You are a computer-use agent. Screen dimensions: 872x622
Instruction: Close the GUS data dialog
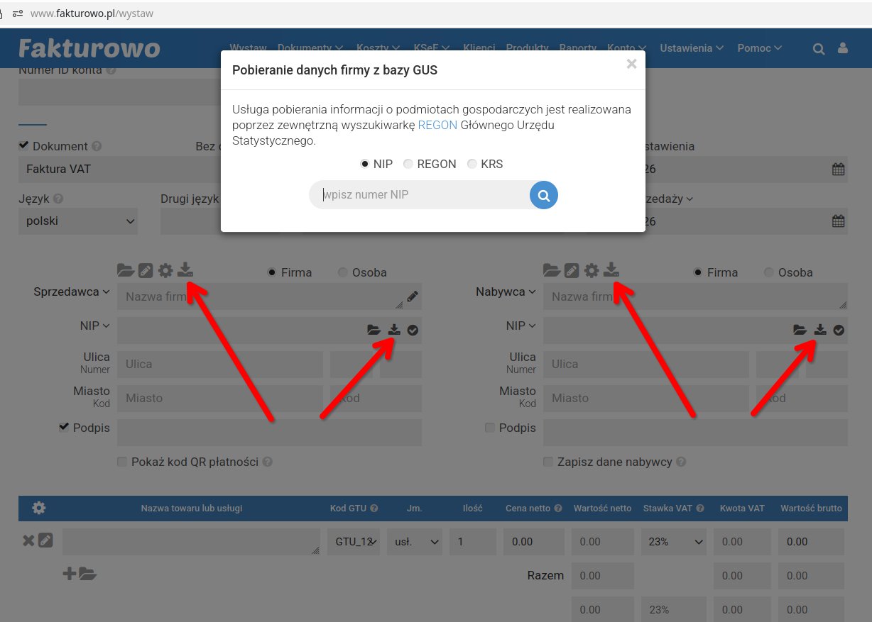(631, 64)
